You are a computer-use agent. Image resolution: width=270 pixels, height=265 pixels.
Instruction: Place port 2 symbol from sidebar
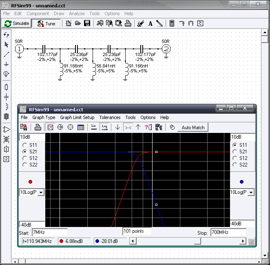click(x=7, y=159)
